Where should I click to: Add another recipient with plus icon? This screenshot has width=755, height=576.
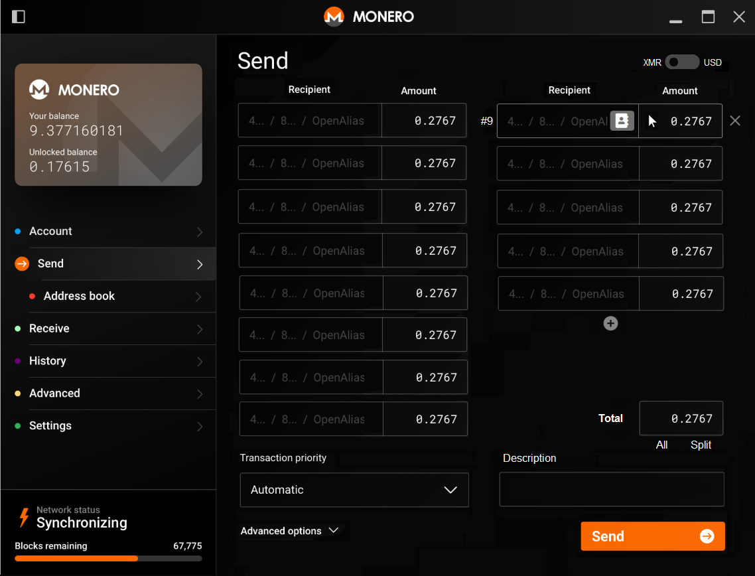(x=610, y=323)
